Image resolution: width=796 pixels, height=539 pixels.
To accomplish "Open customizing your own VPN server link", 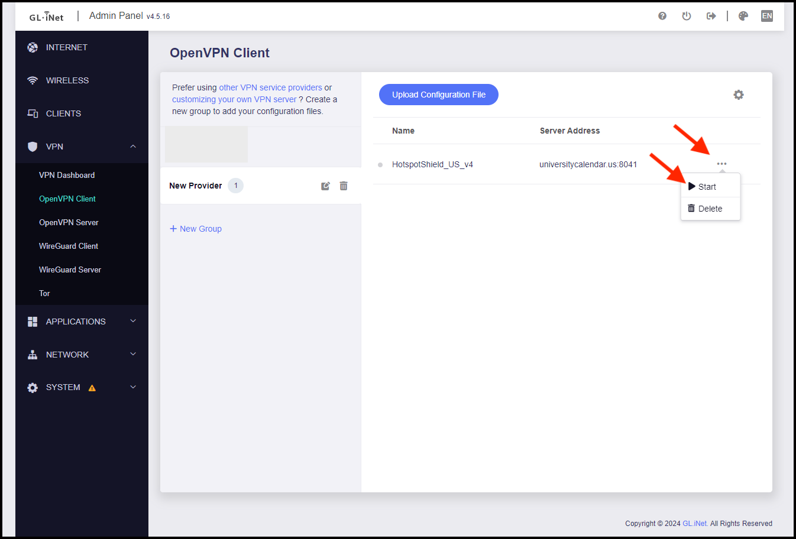I will pyautogui.click(x=234, y=99).
